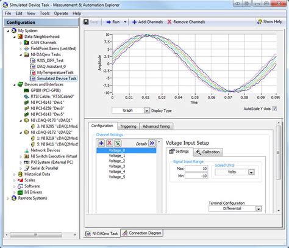Viewport: 289px width, 248px height.
Task: Expand the Historical Data node
Action: click(x=15, y=175)
